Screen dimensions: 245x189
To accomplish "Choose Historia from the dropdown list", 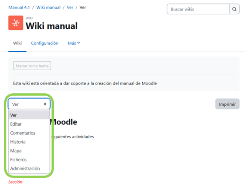I will click(29, 142).
